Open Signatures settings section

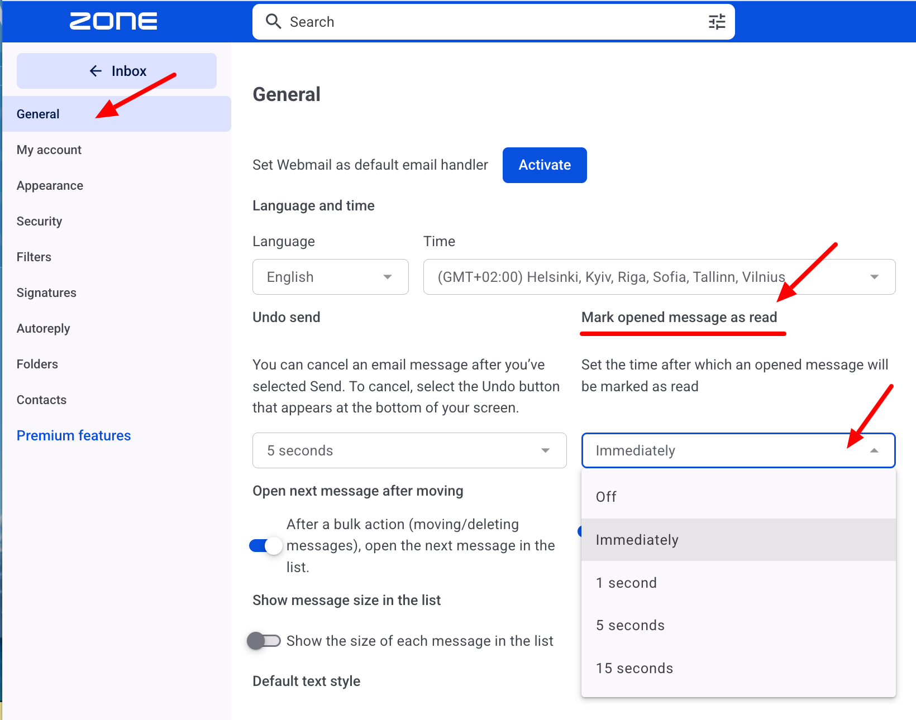[x=46, y=292]
